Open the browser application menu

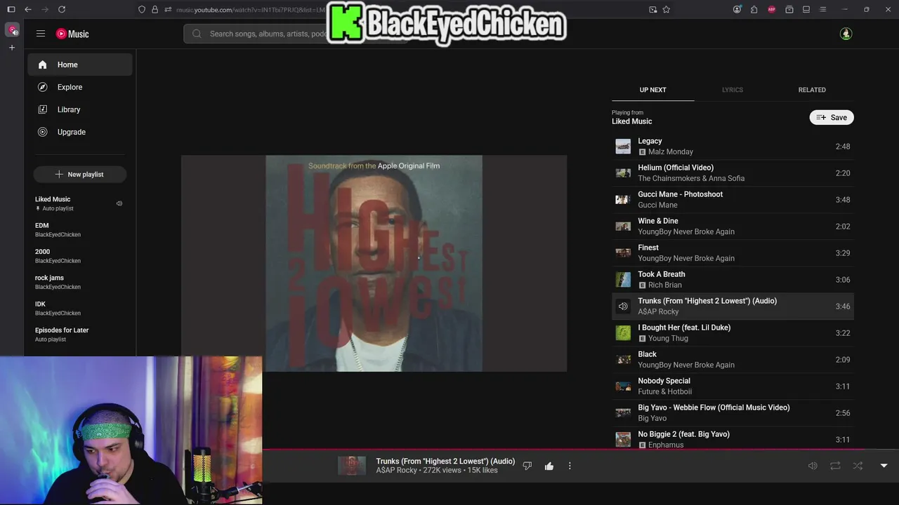823,9
